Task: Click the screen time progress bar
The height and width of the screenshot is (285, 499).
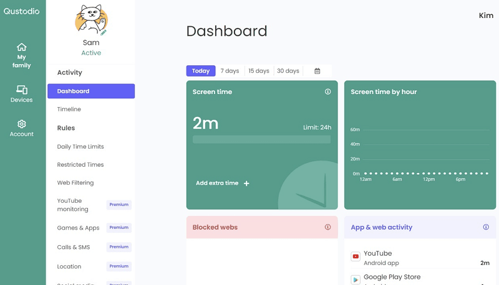Action: 261,139
